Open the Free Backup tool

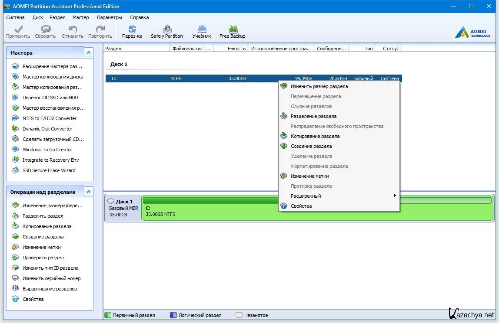[232, 32]
